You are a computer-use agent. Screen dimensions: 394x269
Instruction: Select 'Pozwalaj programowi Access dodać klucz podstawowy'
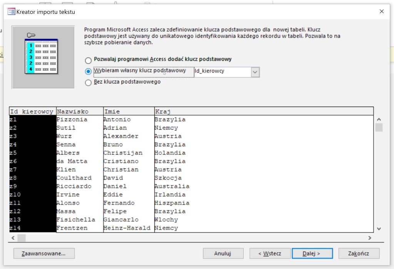pyautogui.click(x=88, y=60)
